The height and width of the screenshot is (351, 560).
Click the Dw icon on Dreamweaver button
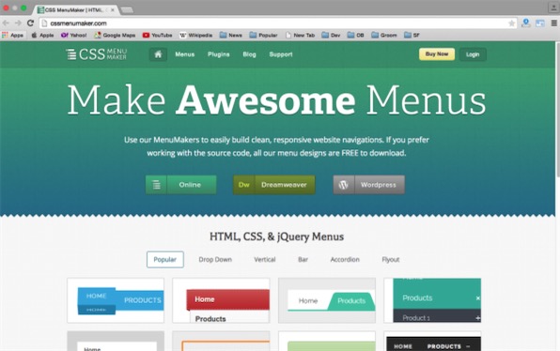point(244,185)
